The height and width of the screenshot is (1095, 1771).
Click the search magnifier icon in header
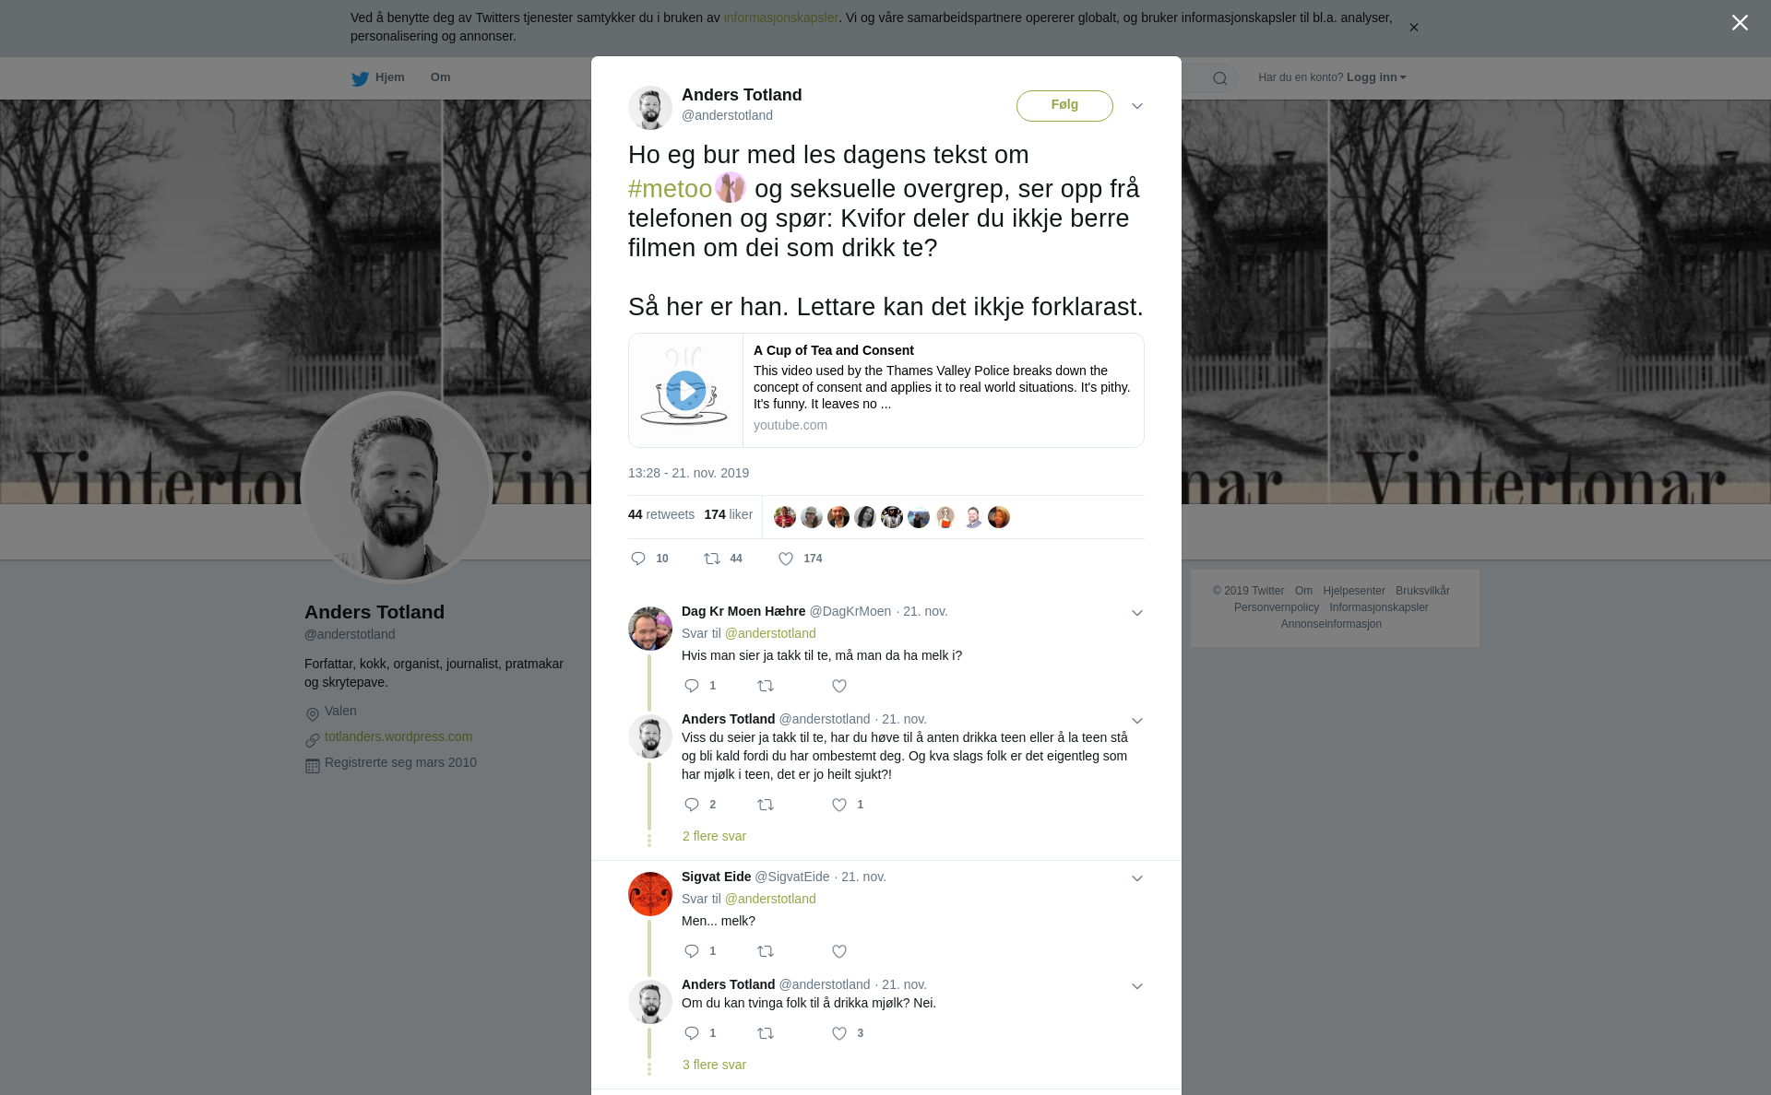pyautogui.click(x=1220, y=78)
